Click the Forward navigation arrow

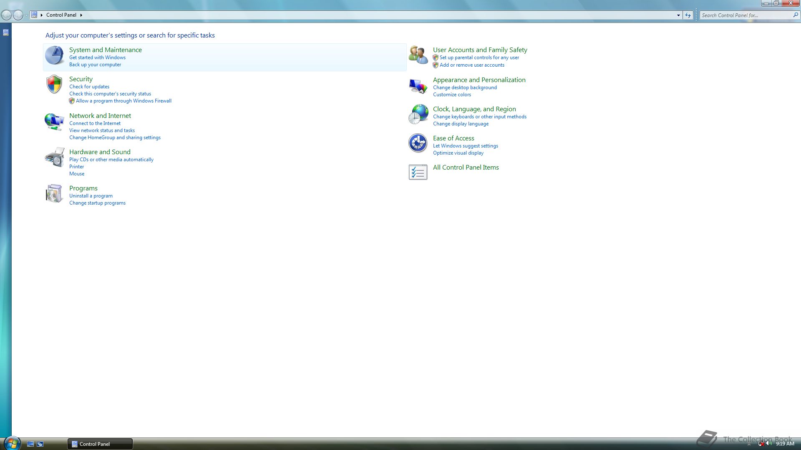click(x=18, y=15)
